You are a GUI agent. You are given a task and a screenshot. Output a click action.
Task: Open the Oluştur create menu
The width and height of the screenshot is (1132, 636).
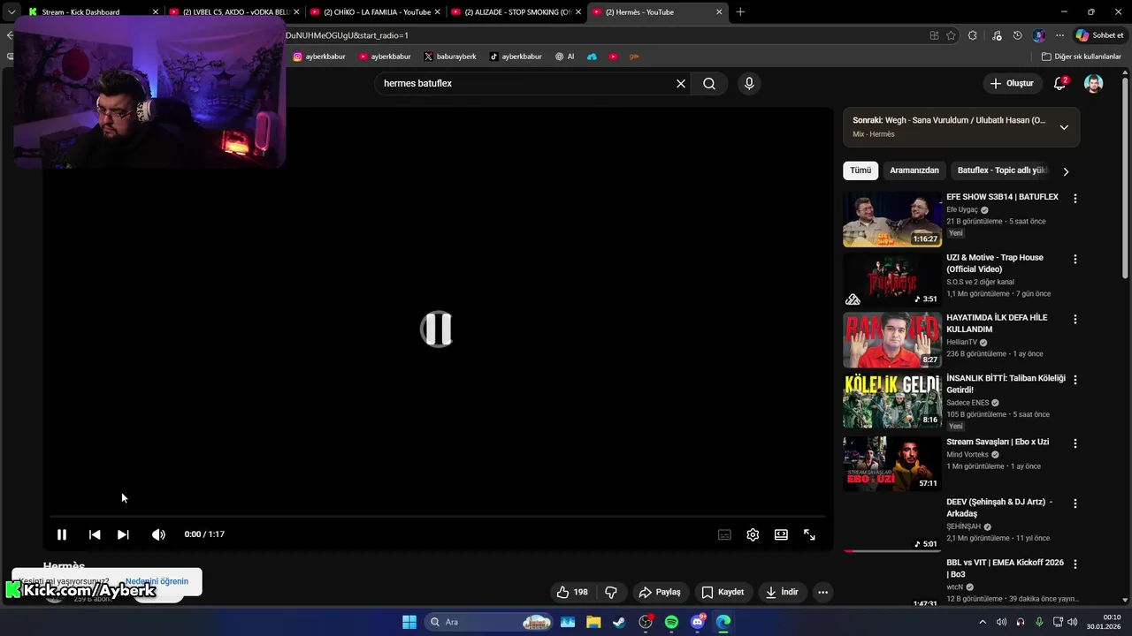click(1012, 83)
